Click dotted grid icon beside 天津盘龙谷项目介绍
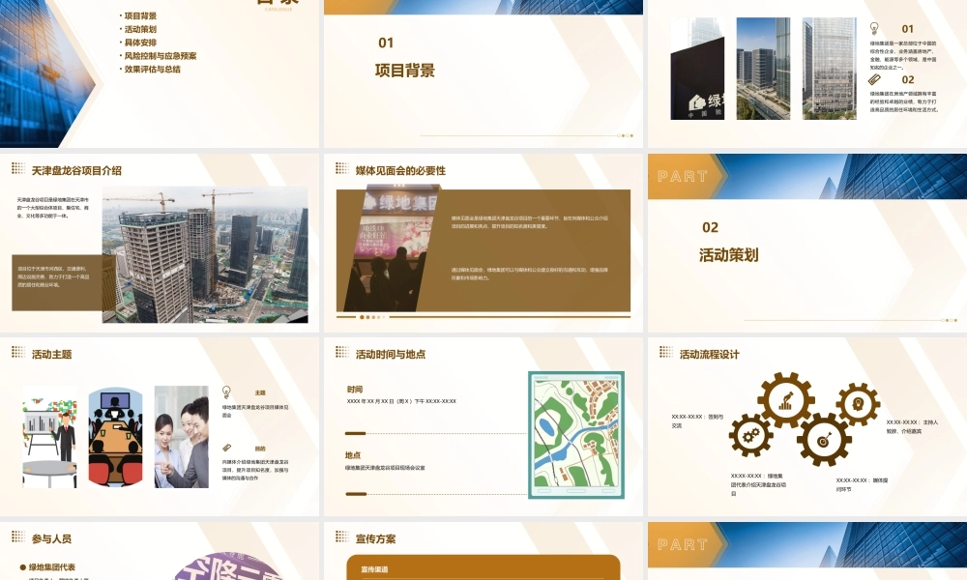This screenshot has width=967, height=580. 18,168
